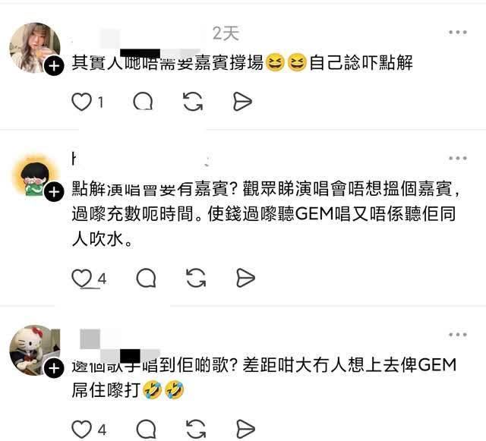
Task: Share the second comment via send icon
Action: point(245,278)
